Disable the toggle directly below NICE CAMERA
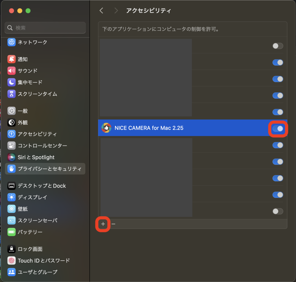The image size is (296, 282). coord(278,145)
